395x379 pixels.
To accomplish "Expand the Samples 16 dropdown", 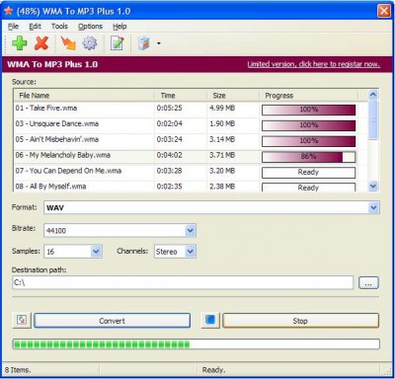I will tap(96, 252).
